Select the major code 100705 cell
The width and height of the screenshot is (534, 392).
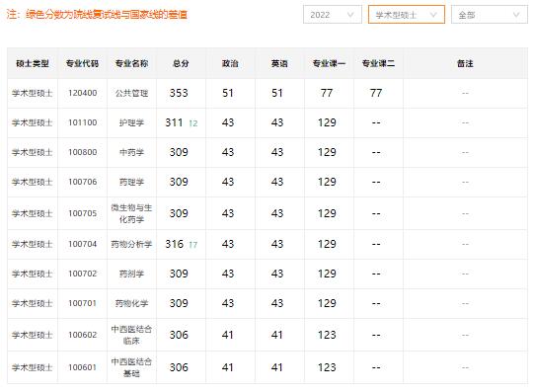click(82, 213)
